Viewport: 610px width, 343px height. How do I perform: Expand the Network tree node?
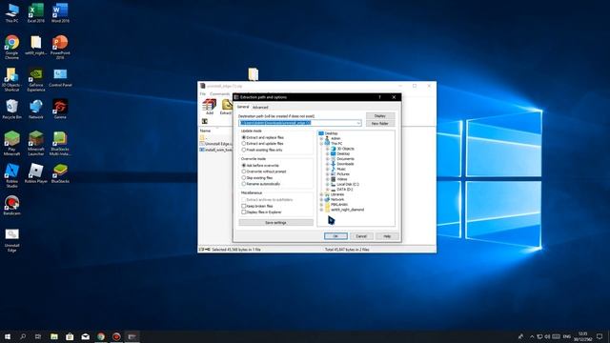tap(322, 199)
